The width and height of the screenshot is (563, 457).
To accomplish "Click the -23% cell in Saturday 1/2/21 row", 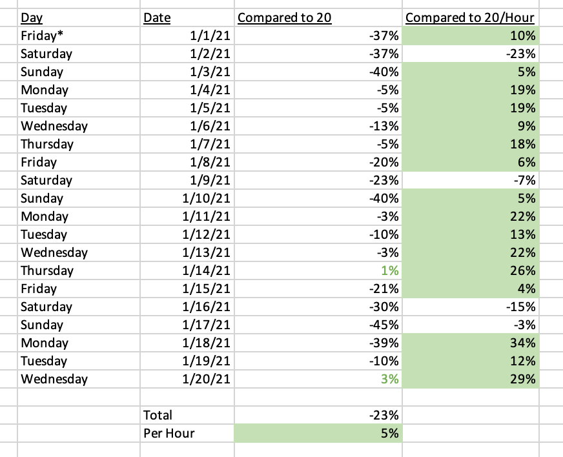I will [x=471, y=54].
